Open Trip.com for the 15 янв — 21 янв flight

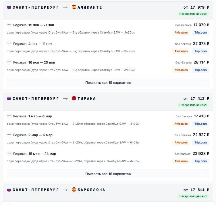(x=201, y=32)
